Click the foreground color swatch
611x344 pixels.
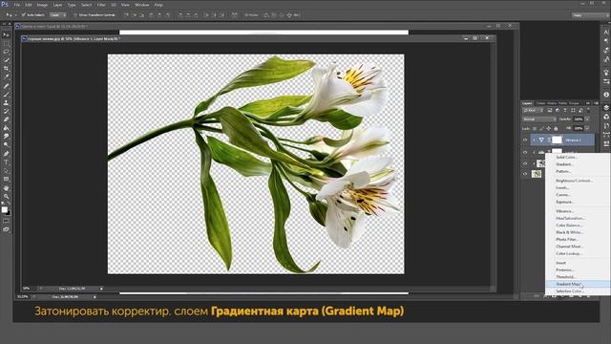tap(4, 210)
